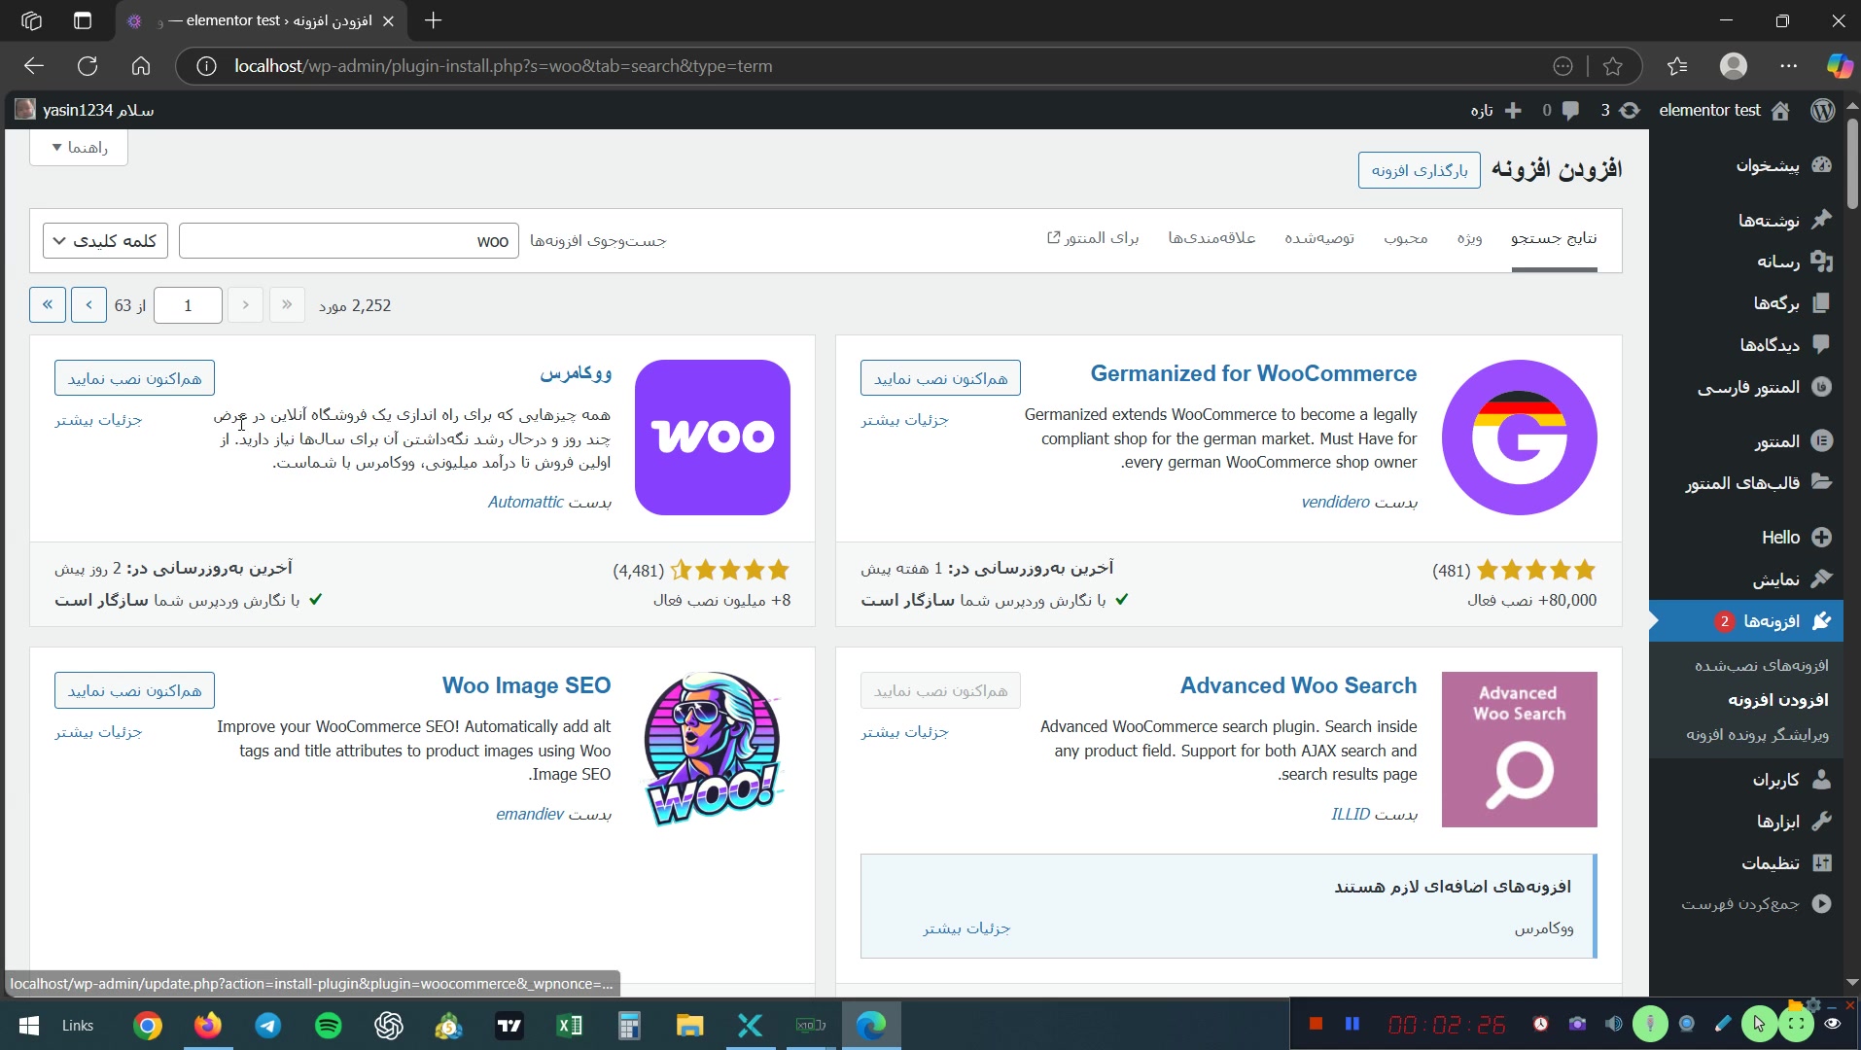Image resolution: width=1861 pixels, height=1050 pixels.
Task: Open a new browser tab
Action: click(434, 20)
